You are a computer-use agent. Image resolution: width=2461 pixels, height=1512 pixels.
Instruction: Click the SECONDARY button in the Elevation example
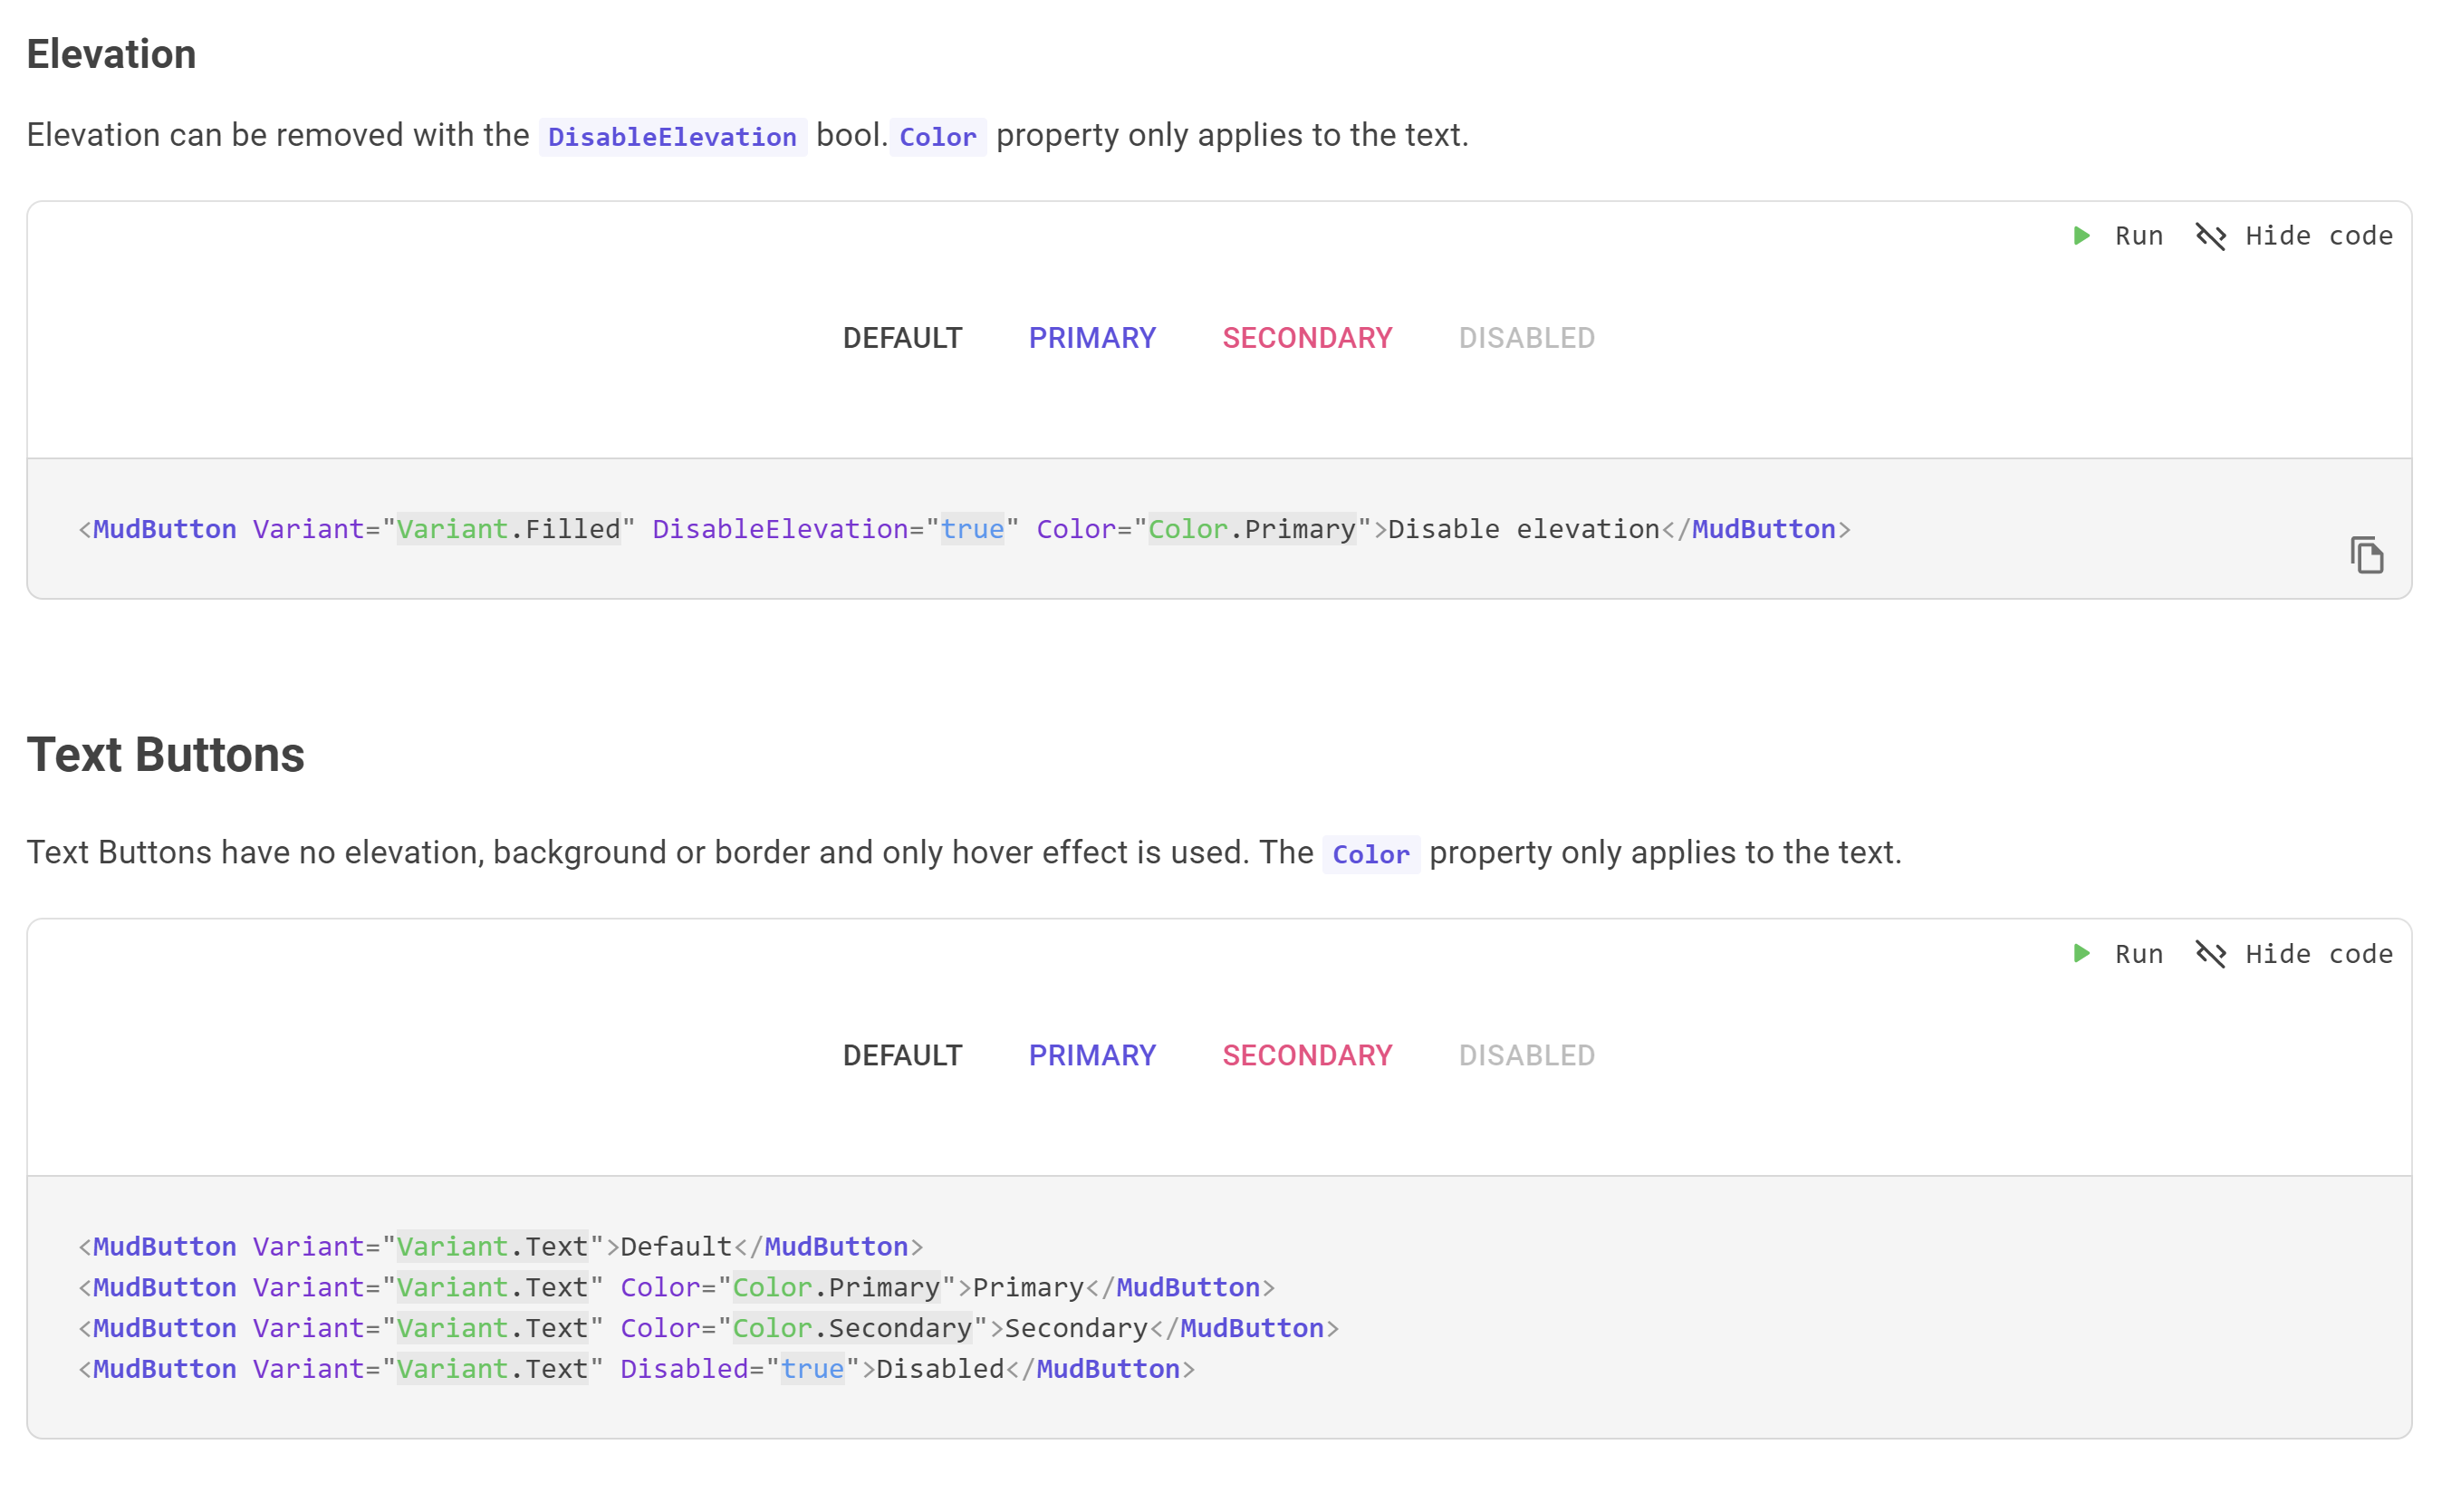coord(1306,338)
